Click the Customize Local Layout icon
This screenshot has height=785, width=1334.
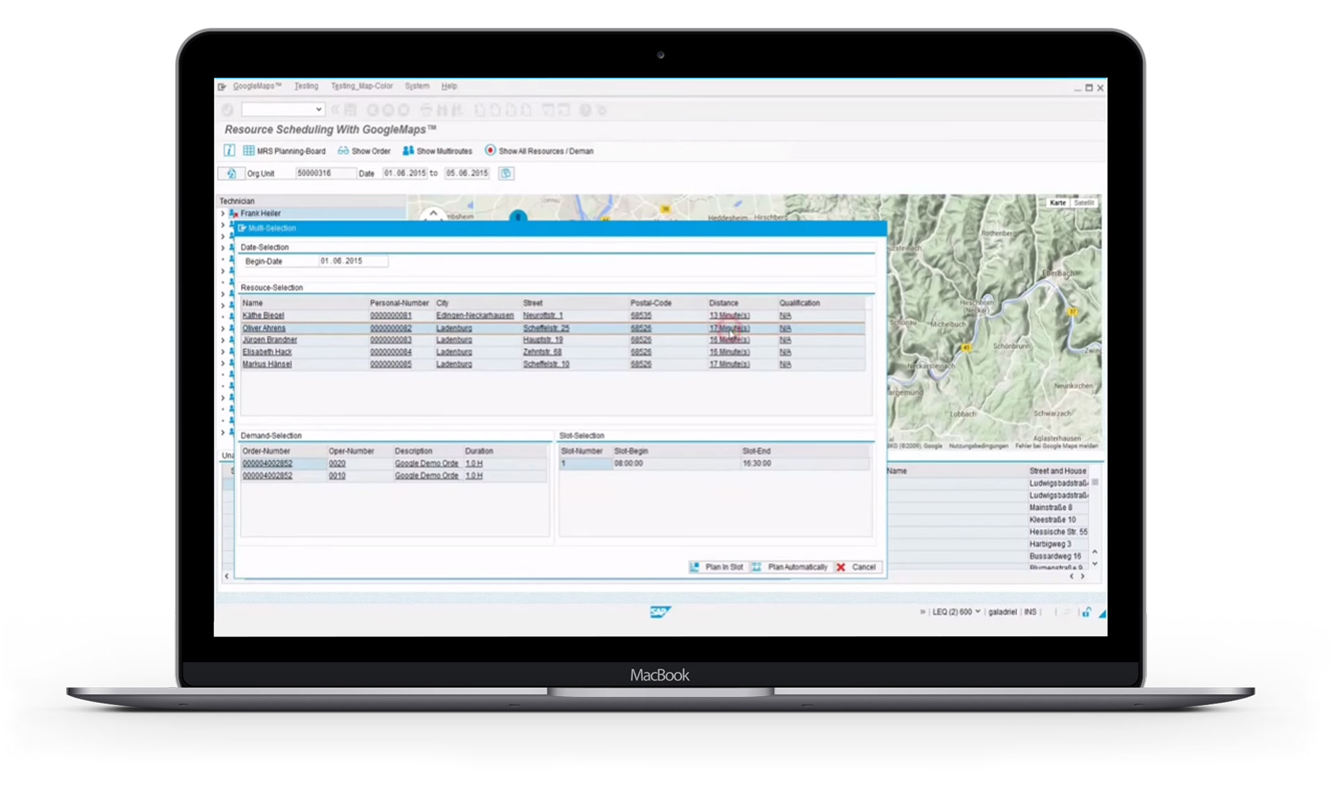click(x=602, y=110)
